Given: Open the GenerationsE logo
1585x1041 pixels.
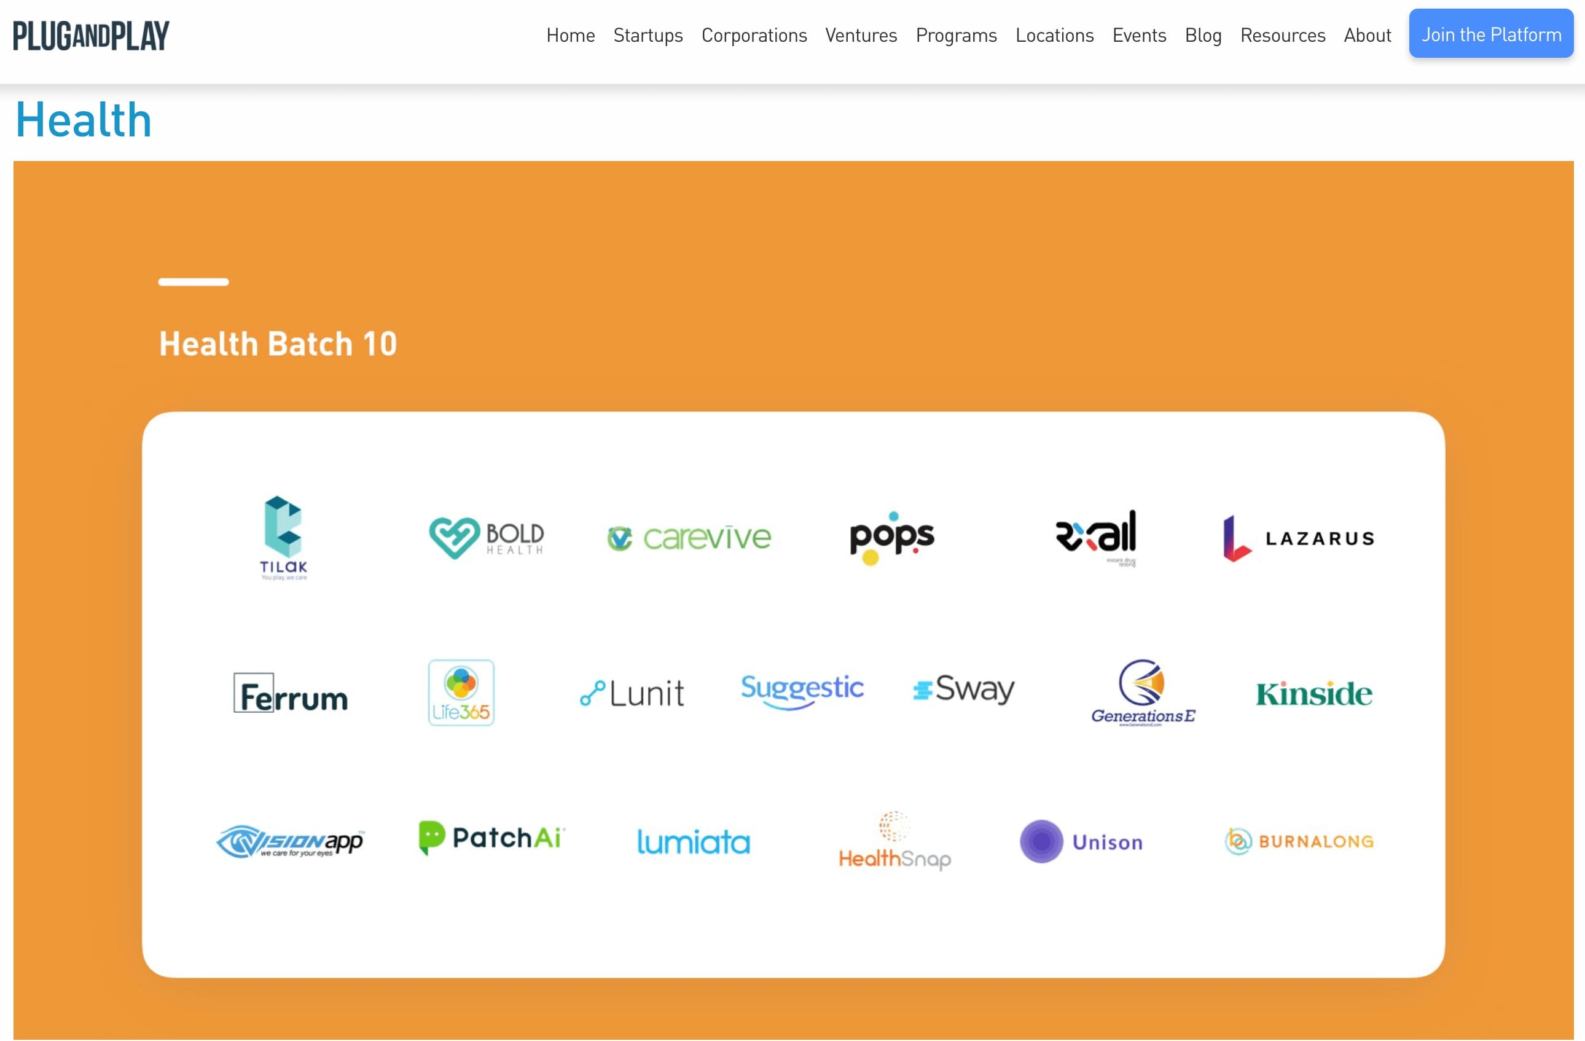Looking at the screenshot, I should [1143, 693].
